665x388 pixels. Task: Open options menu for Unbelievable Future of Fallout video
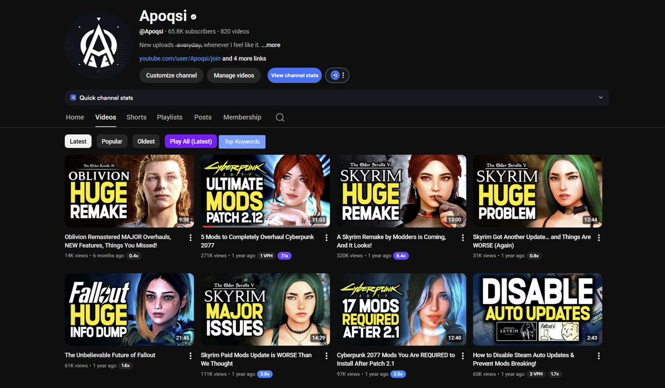[x=190, y=356]
